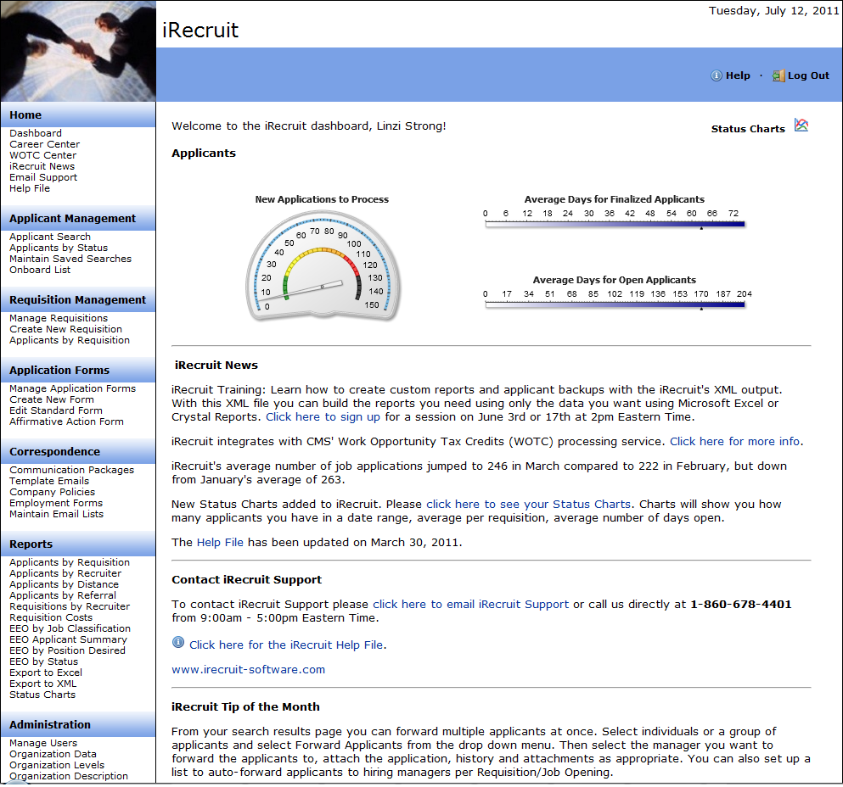Image resolution: width=843 pixels, height=787 pixels.
Task: Go to Dashboard in sidebar
Action: tap(36, 133)
